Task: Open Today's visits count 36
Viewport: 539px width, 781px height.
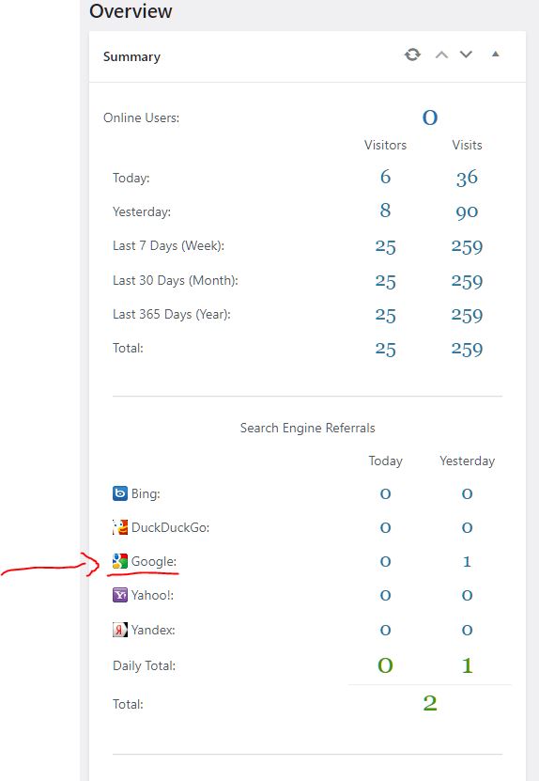Action: pyautogui.click(x=467, y=178)
